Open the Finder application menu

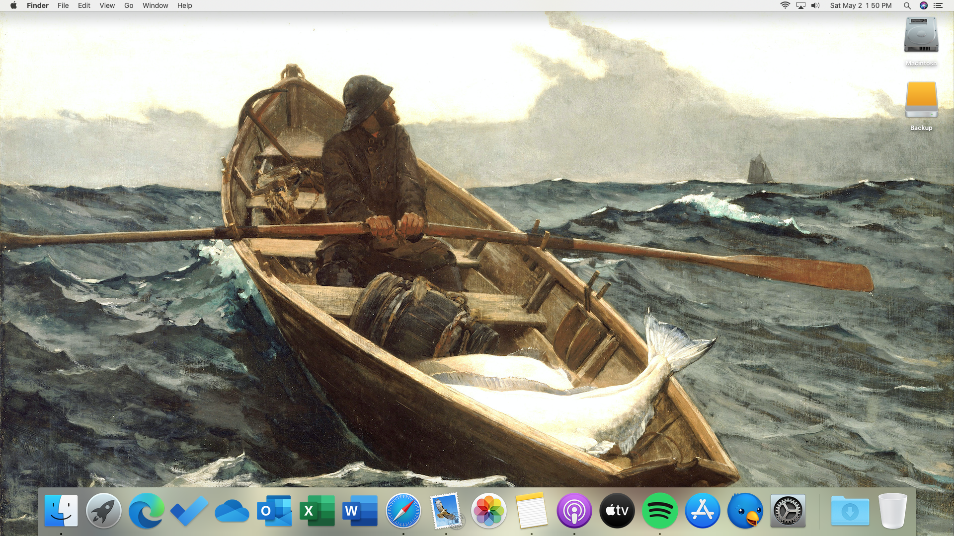pos(38,5)
